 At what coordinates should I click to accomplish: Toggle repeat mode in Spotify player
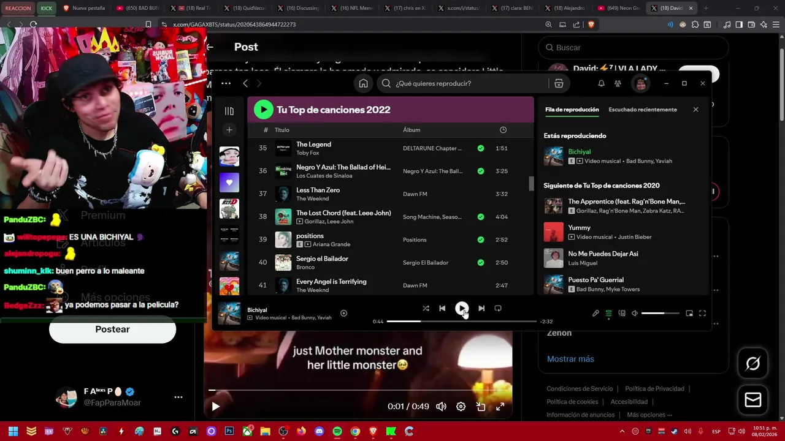(x=498, y=309)
